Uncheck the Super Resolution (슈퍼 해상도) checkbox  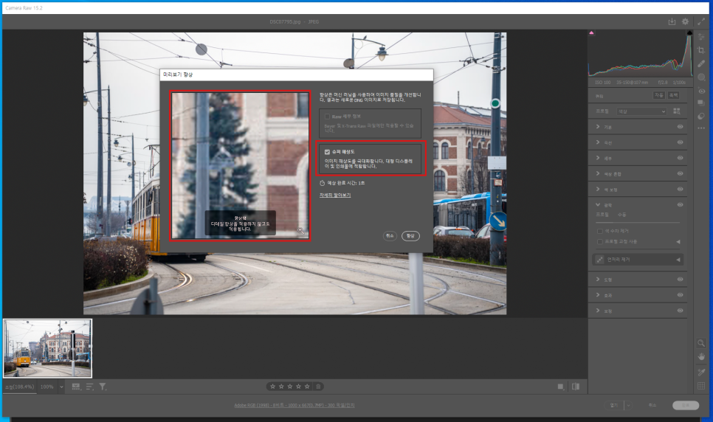[x=327, y=152]
